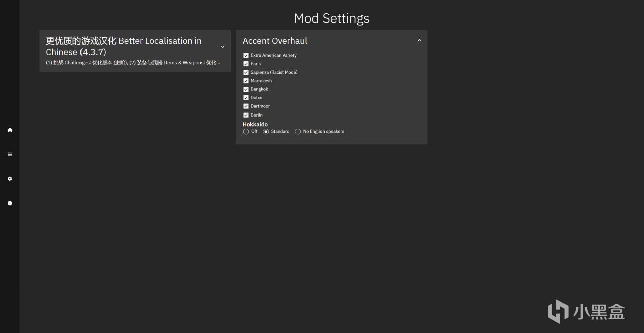Viewport: 644px width, 333px height.
Task: Uncheck the Berlin checkbox
Action: [x=246, y=115]
